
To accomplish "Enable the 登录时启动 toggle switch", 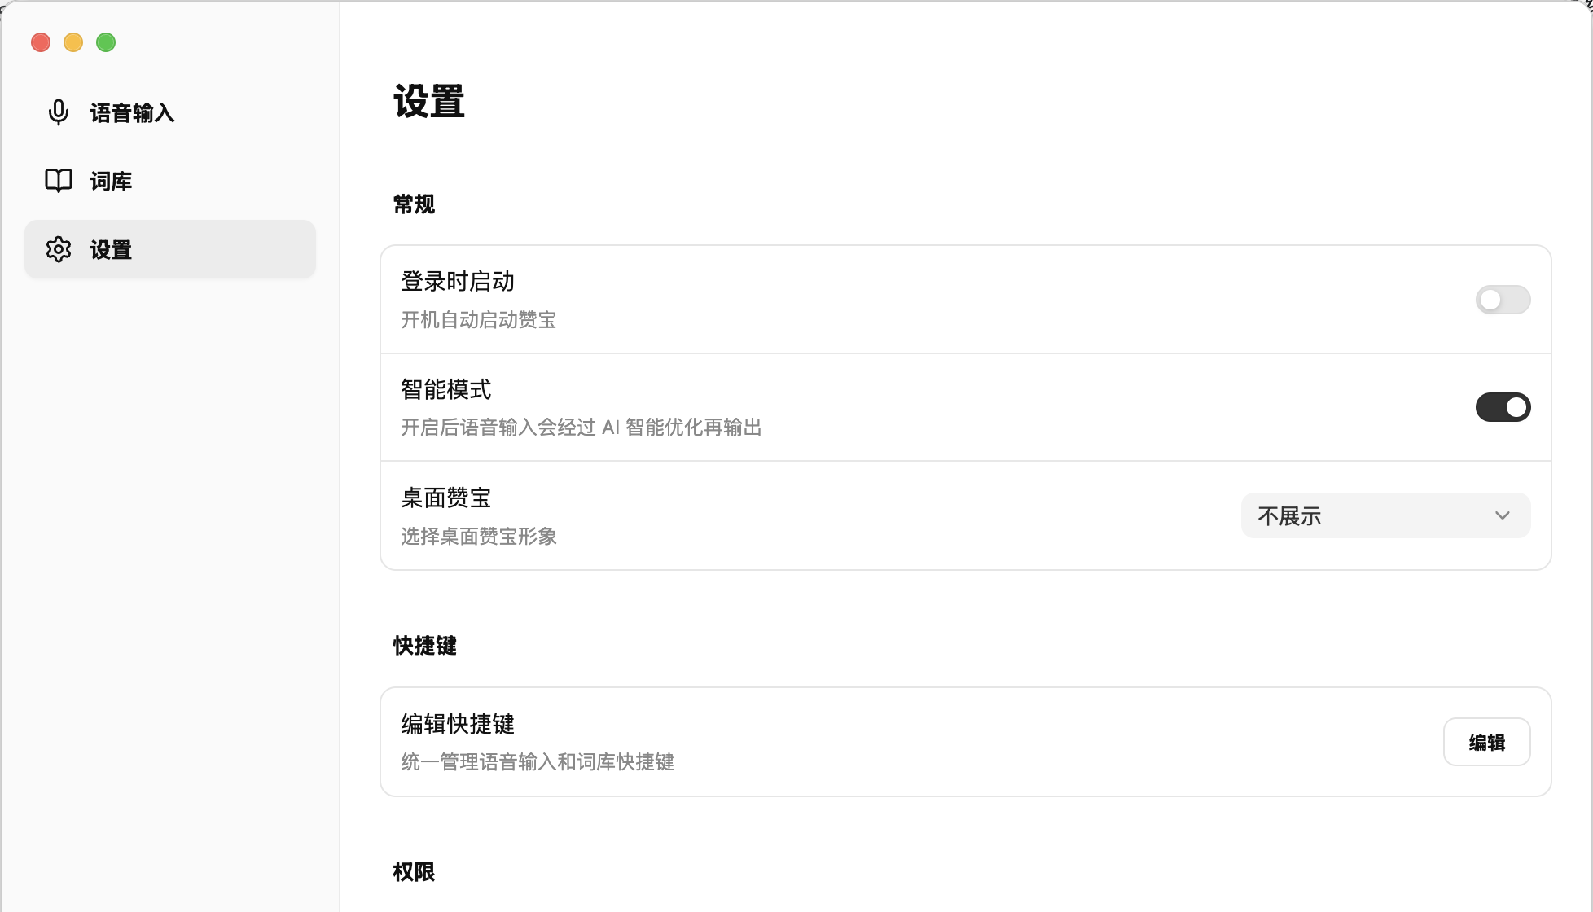I will pyautogui.click(x=1503, y=300).
